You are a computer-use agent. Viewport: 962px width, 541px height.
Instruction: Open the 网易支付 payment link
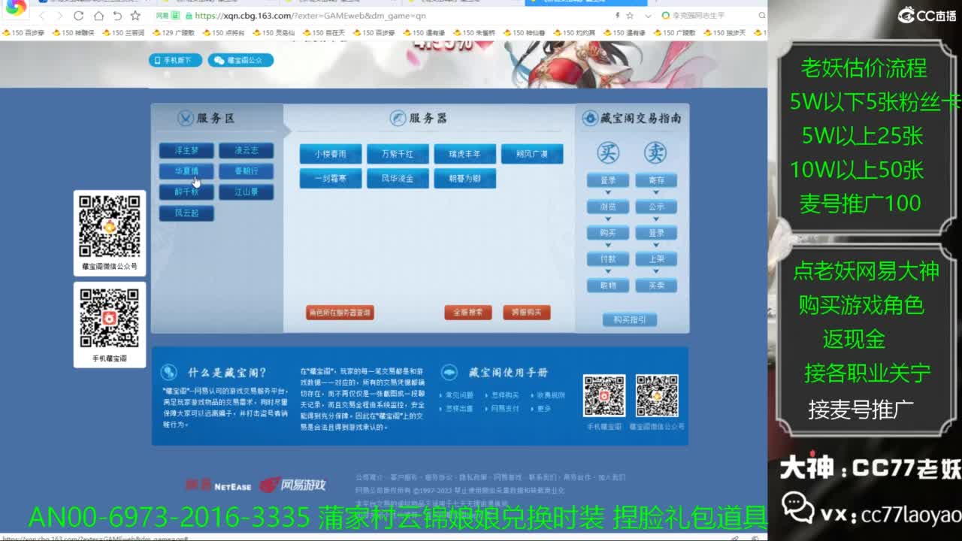click(504, 409)
